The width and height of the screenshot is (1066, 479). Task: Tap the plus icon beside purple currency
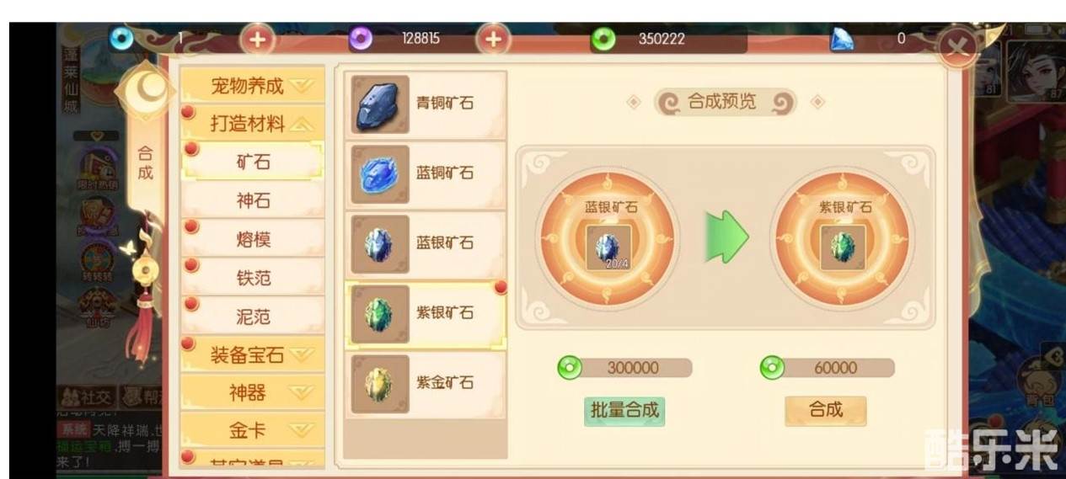(x=493, y=39)
